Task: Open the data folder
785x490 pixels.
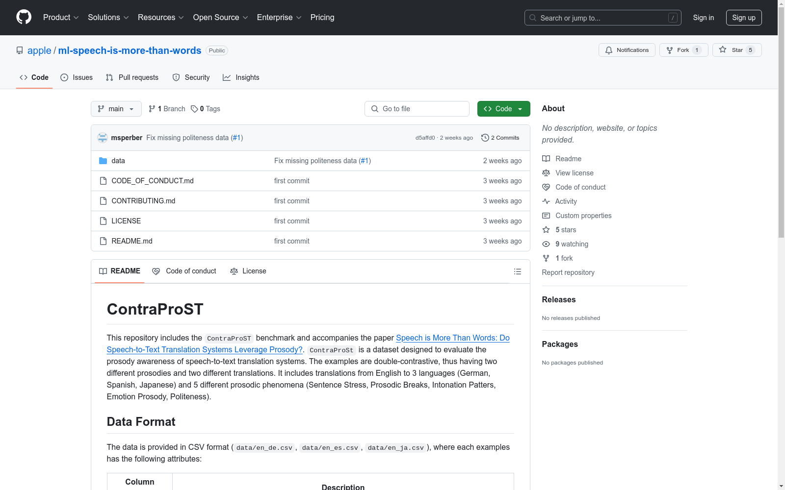Action: (118, 161)
